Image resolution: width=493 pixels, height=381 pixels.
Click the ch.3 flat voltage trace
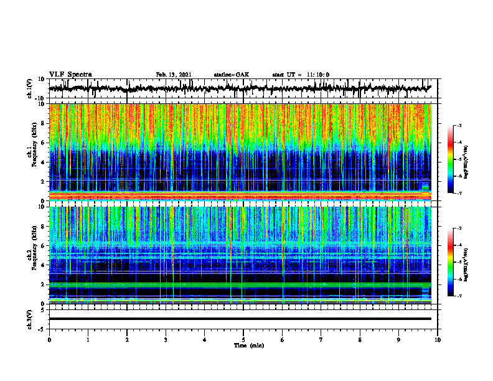tap(240, 319)
